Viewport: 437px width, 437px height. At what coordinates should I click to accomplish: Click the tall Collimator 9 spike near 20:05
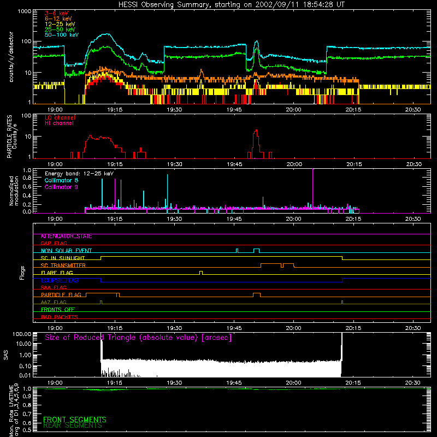(312, 188)
